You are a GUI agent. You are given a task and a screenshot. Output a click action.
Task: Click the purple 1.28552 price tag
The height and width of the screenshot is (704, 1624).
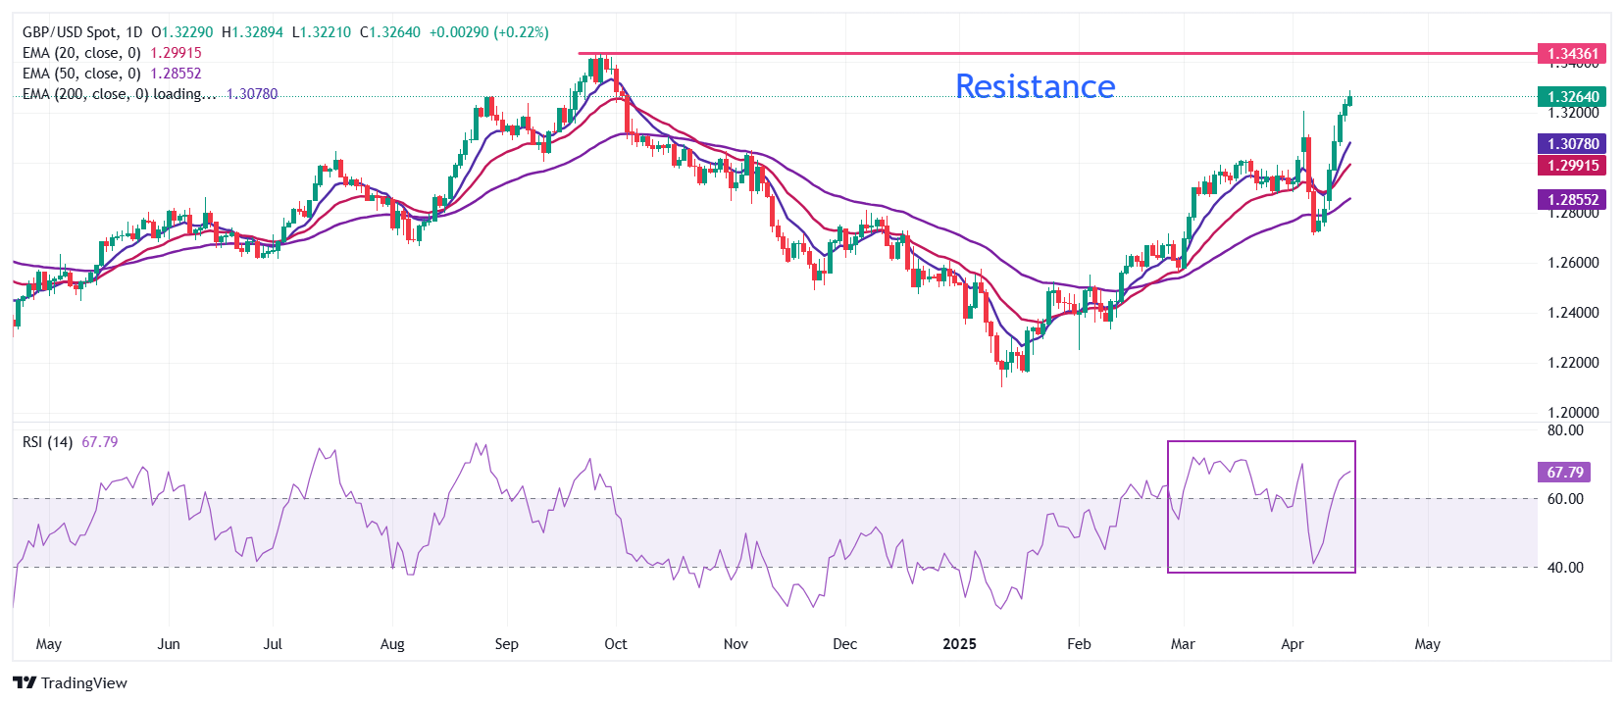pyautogui.click(x=1572, y=199)
